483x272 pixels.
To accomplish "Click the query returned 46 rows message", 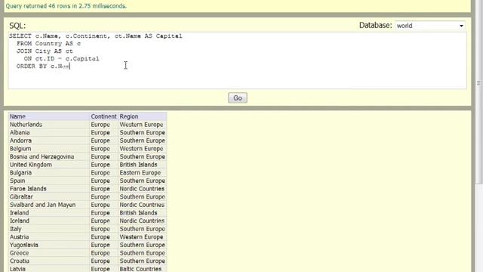I will click(x=66, y=6).
